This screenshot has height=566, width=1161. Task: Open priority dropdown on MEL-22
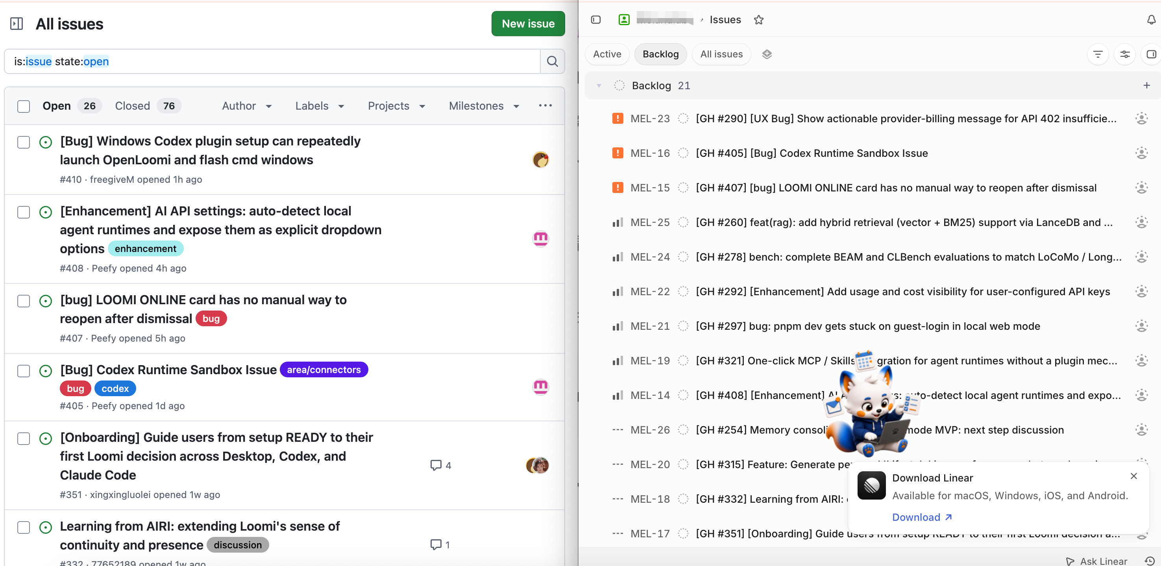pos(617,292)
